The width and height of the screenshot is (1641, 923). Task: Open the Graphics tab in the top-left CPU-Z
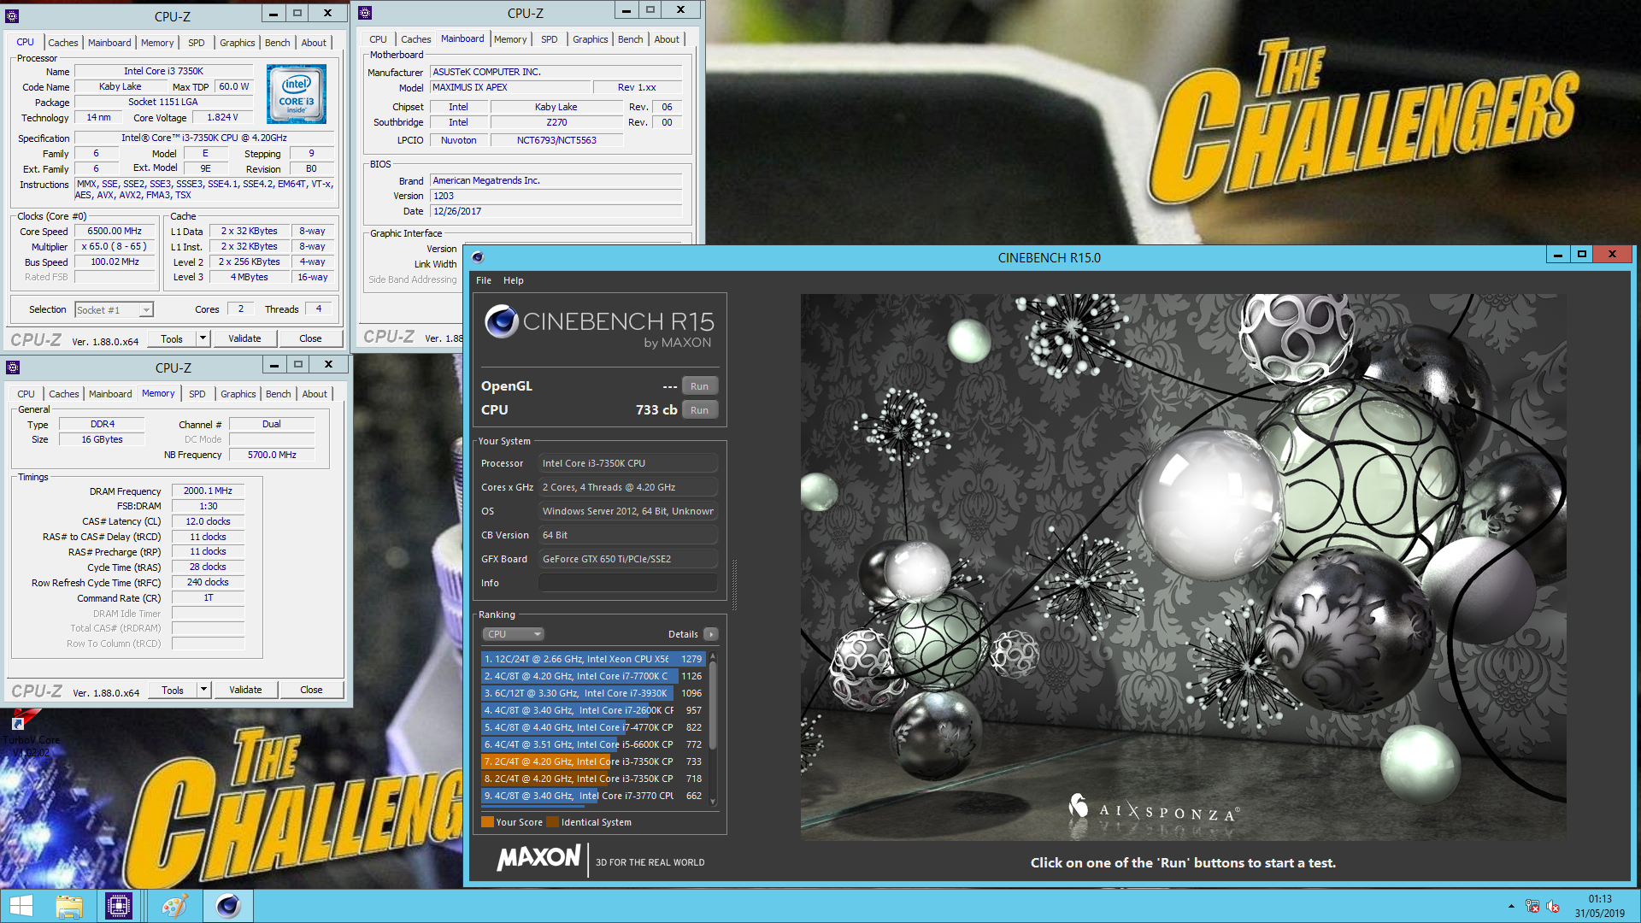click(x=237, y=43)
